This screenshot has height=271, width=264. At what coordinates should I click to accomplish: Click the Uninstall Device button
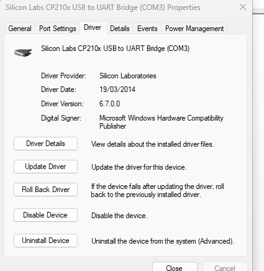click(45, 241)
